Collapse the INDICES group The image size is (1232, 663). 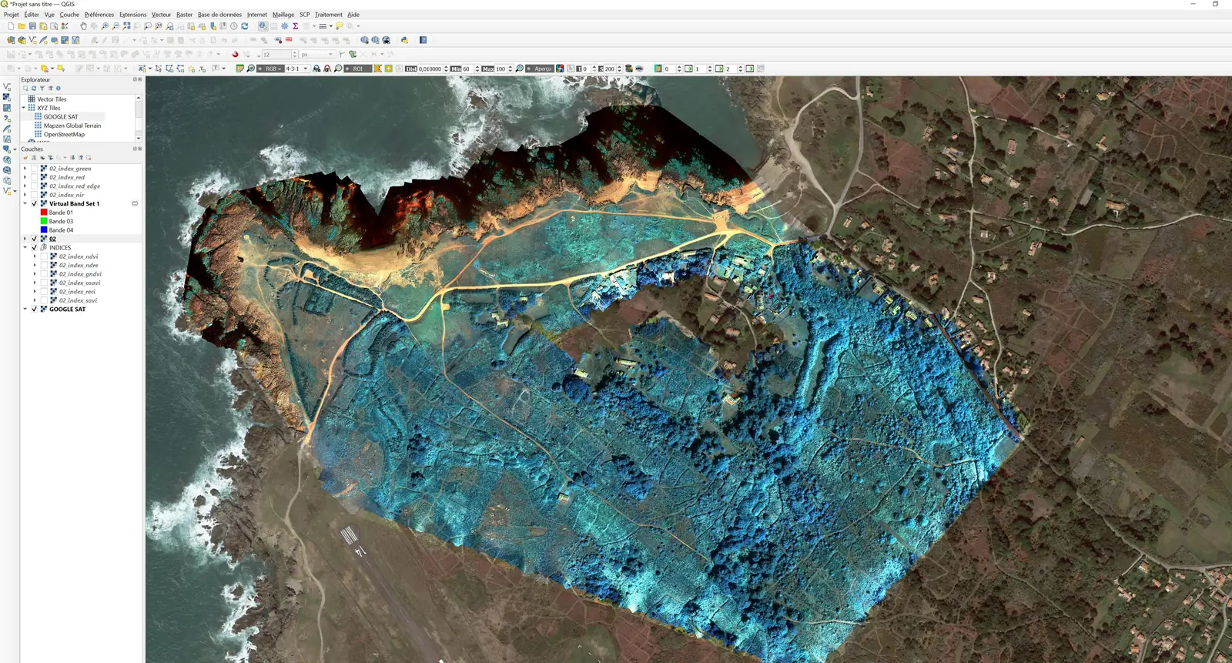(25, 248)
